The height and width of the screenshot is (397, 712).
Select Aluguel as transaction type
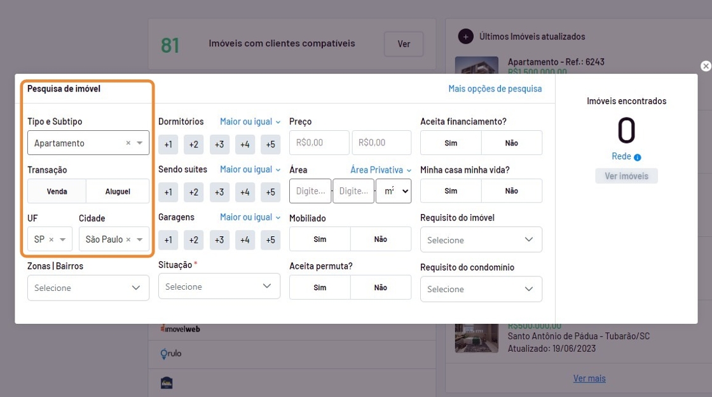(x=118, y=191)
